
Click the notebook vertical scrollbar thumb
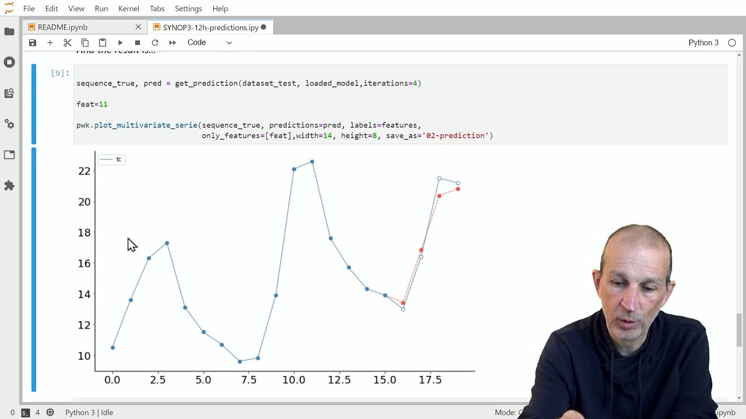tap(739, 329)
